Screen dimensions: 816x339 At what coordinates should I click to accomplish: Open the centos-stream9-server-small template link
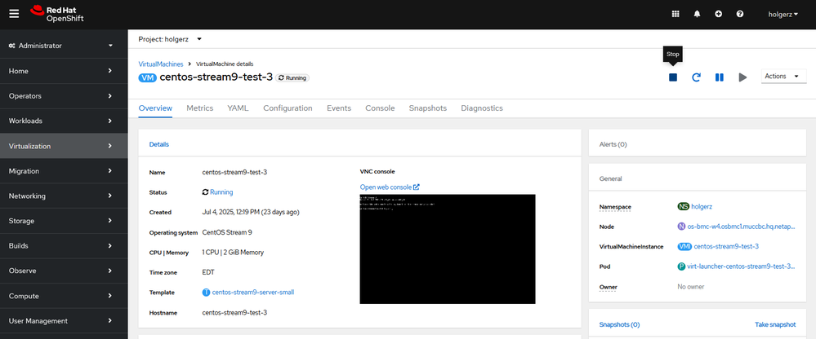point(252,291)
